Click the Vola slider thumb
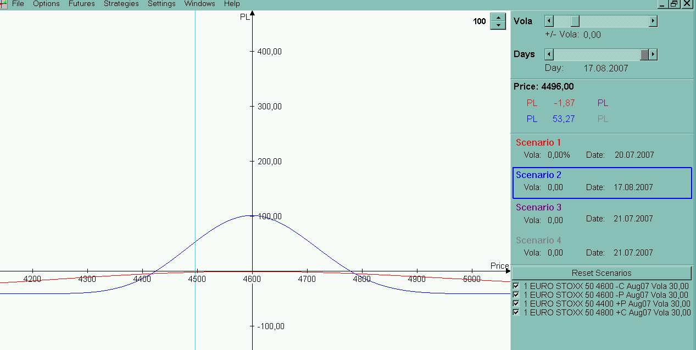696x350 pixels. (575, 21)
